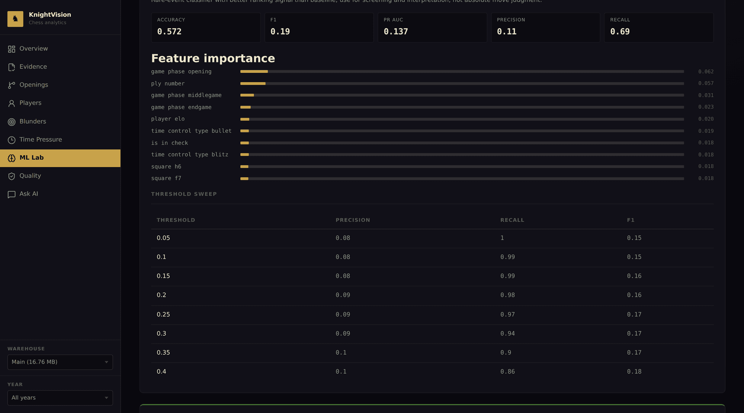Click threshold value 0.4 in the sweep table
744x413 pixels.
[161, 372]
